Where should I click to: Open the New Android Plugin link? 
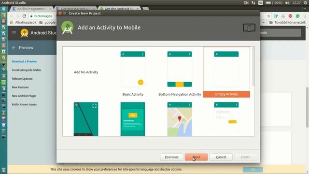[x=24, y=96]
